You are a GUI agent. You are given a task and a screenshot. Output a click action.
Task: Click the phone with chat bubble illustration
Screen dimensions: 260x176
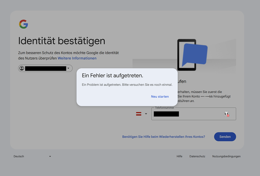point(192,55)
